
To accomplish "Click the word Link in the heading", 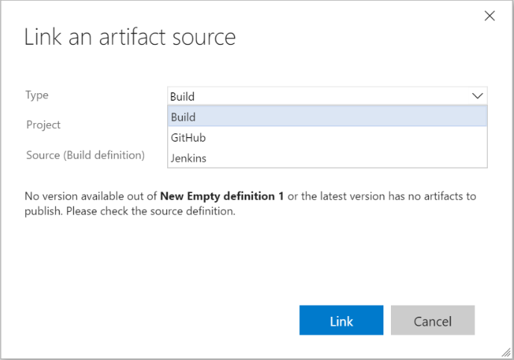I will [43, 37].
